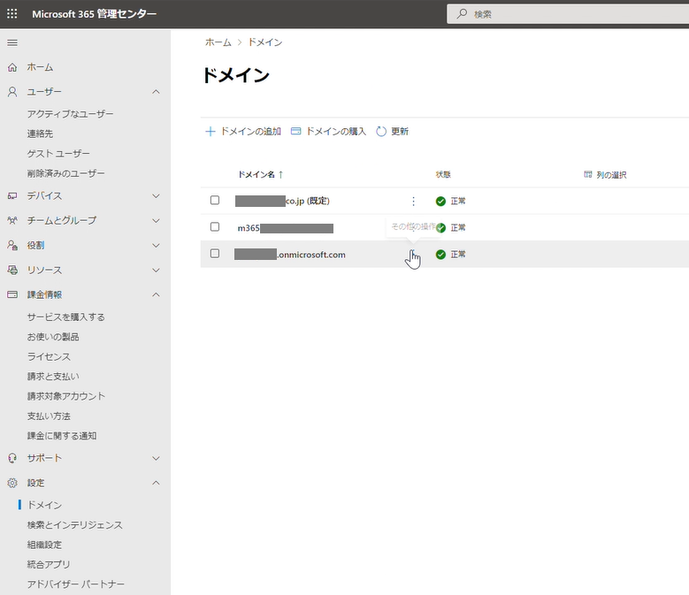Click the column chooser icon
This screenshot has width=689, height=595.
coord(588,174)
